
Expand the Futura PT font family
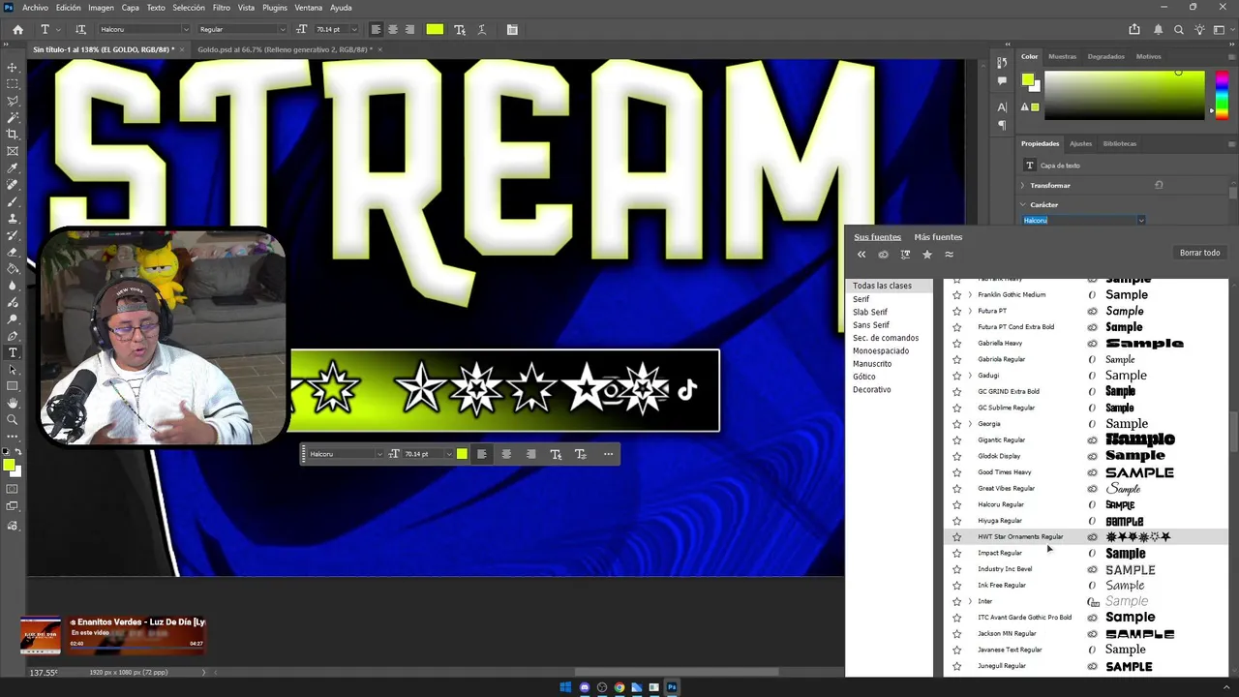pos(970,311)
